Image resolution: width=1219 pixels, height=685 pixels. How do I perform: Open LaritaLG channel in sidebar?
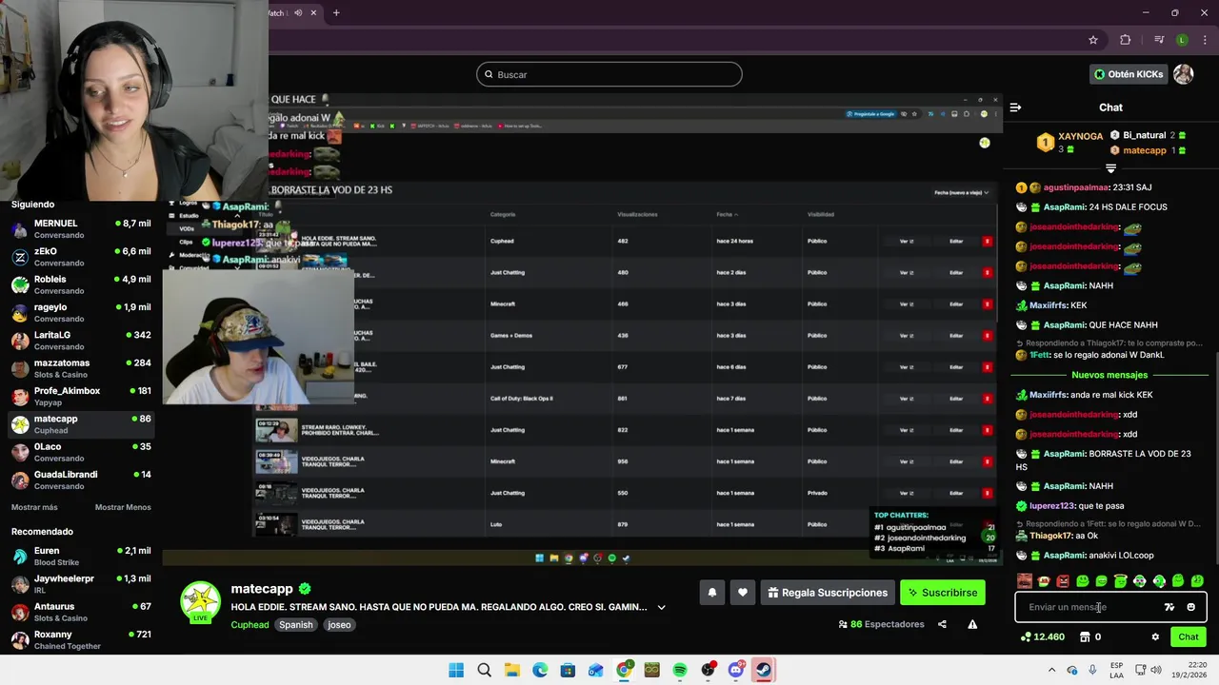coord(81,341)
